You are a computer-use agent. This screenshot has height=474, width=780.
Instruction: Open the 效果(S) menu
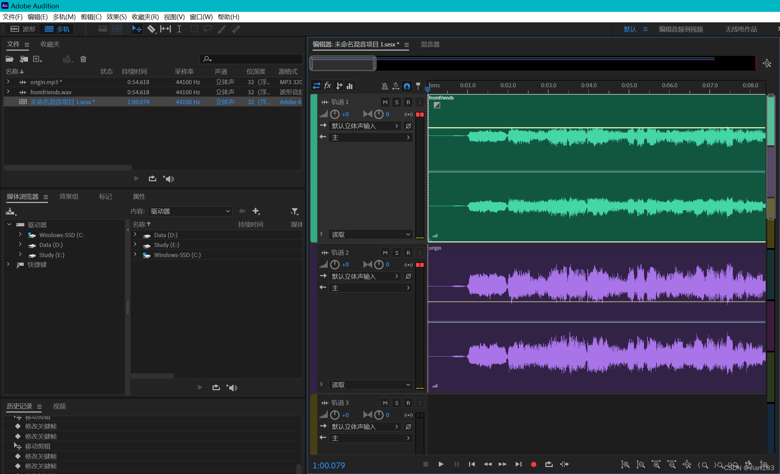116,17
